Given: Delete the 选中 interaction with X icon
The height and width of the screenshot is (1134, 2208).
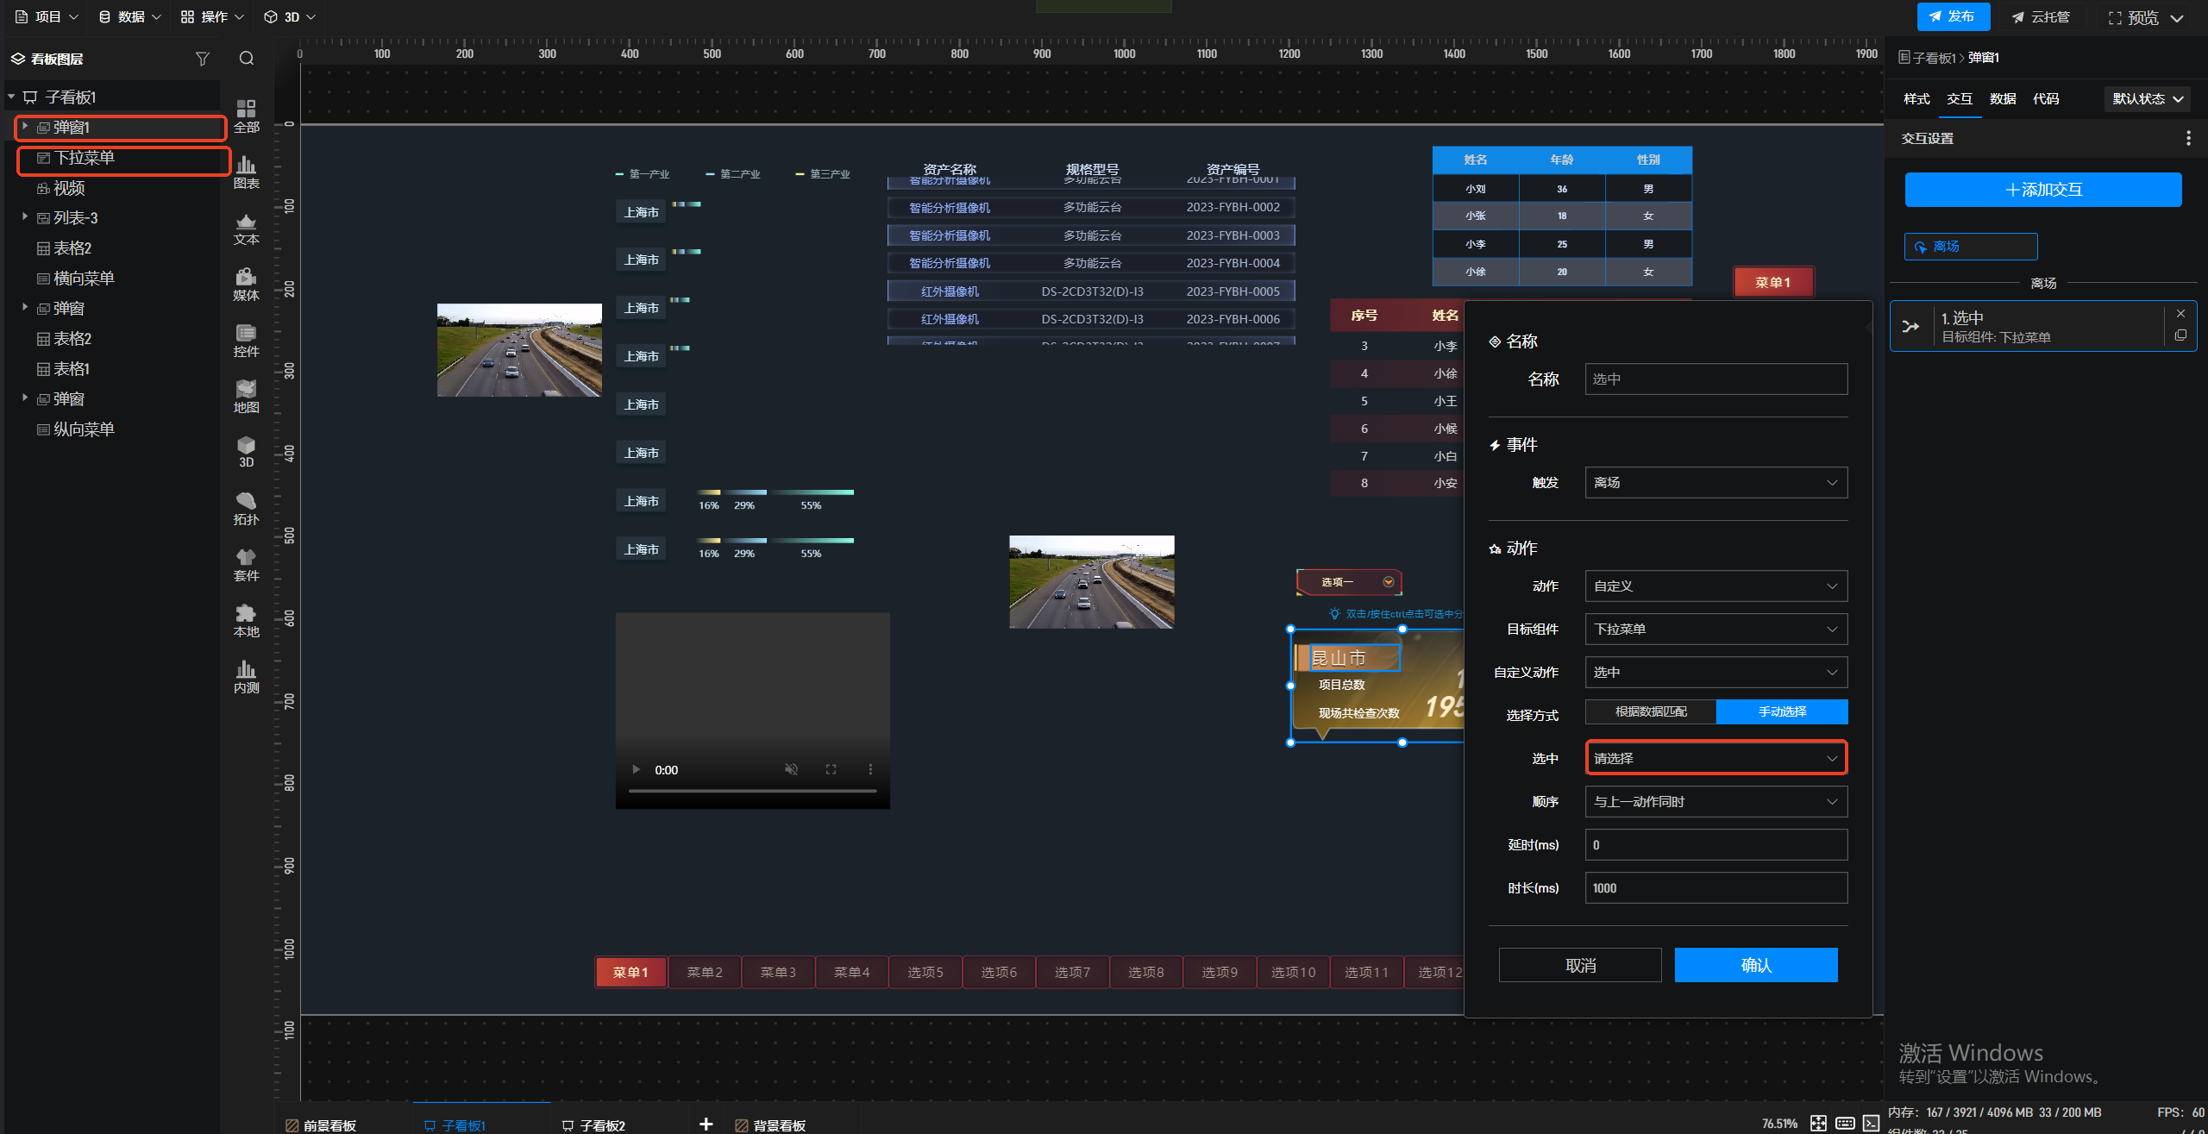Looking at the screenshot, I should pyautogui.click(x=2180, y=314).
